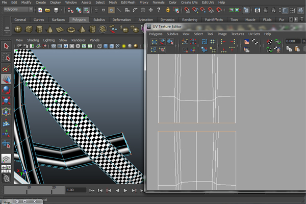Open the Polygons menu set dropdown
Screen dimensions: 306x204
pyautogui.click(x=18, y=9)
